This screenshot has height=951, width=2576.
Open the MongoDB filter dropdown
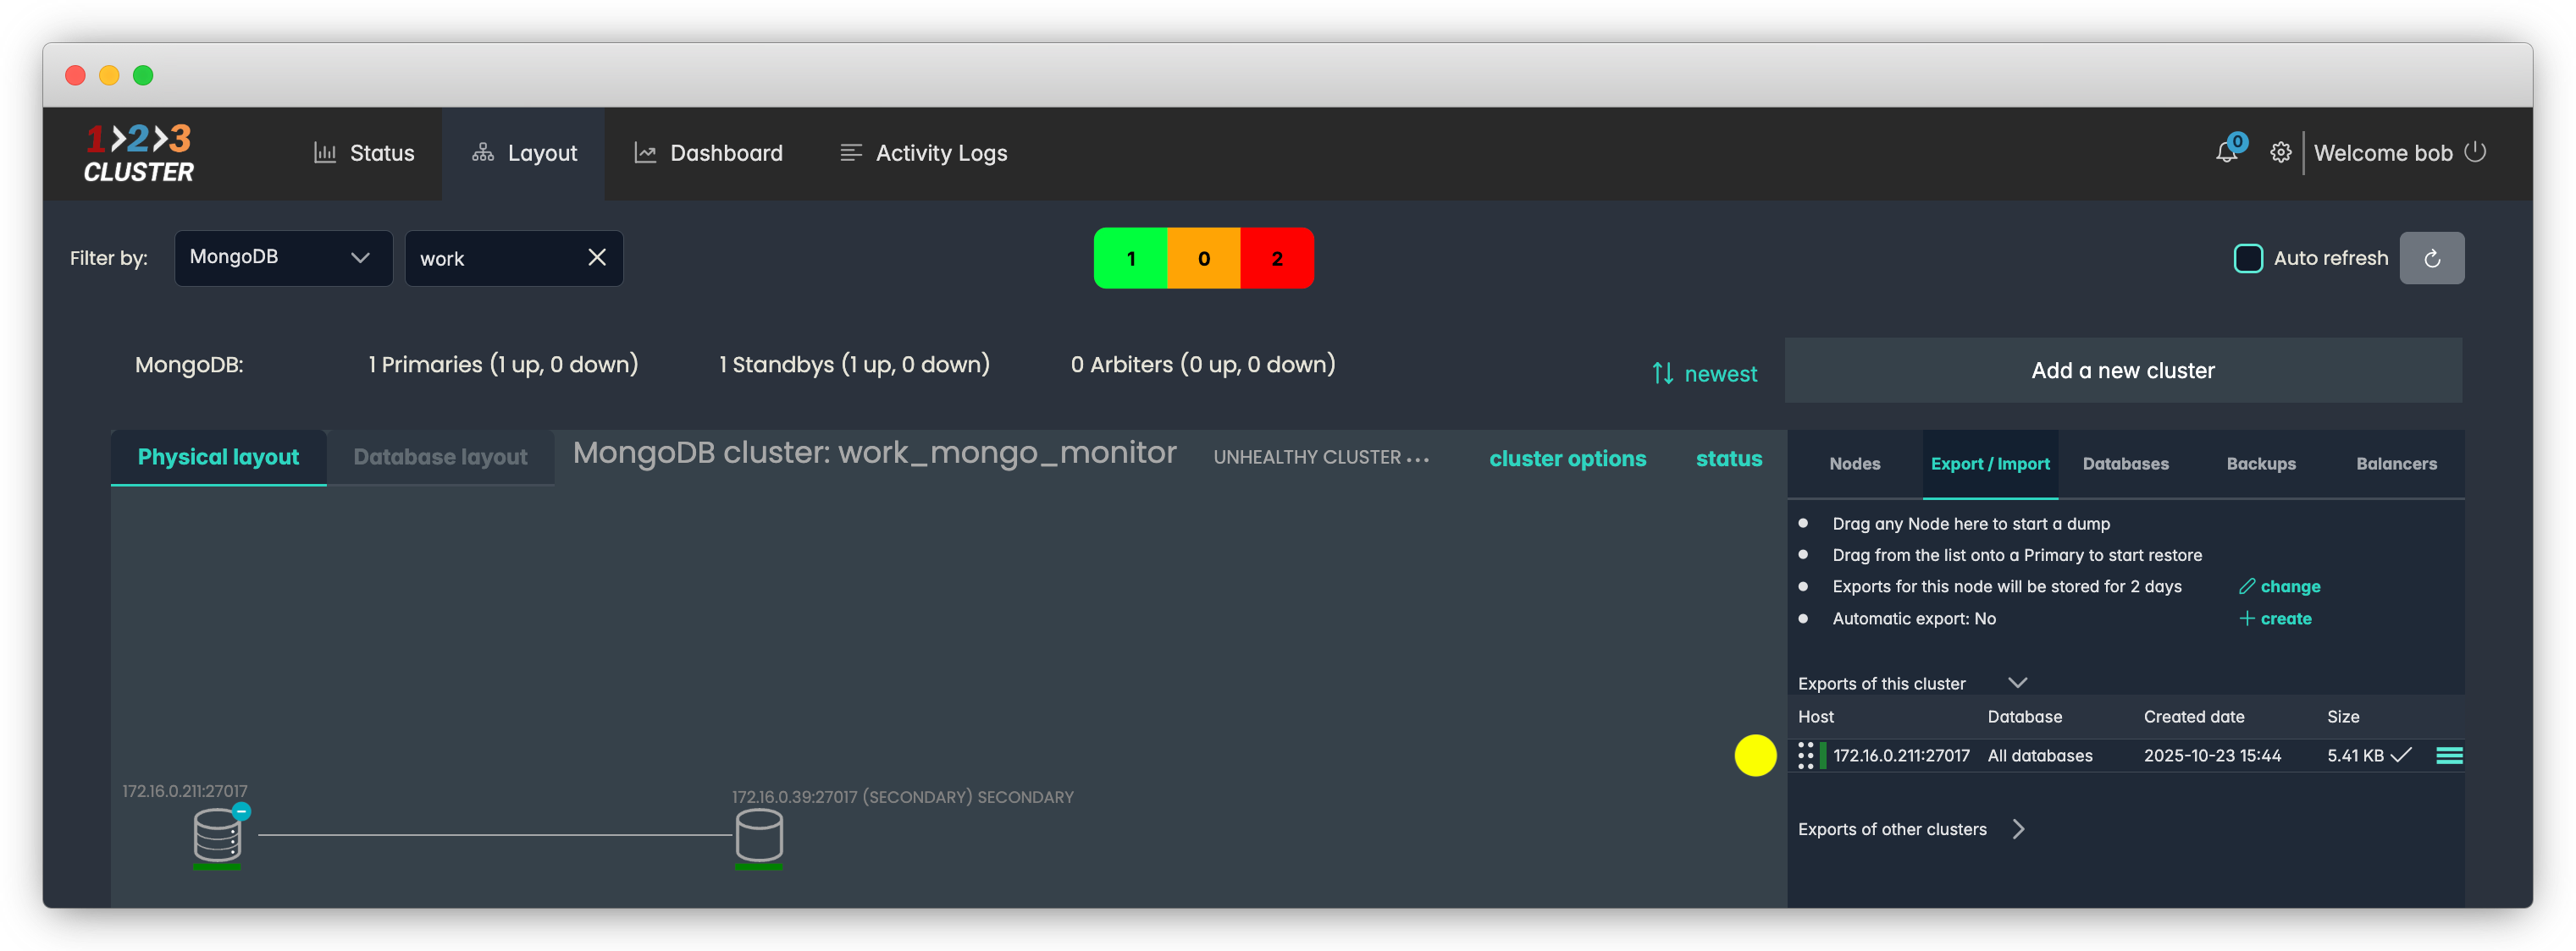coord(283,258)
